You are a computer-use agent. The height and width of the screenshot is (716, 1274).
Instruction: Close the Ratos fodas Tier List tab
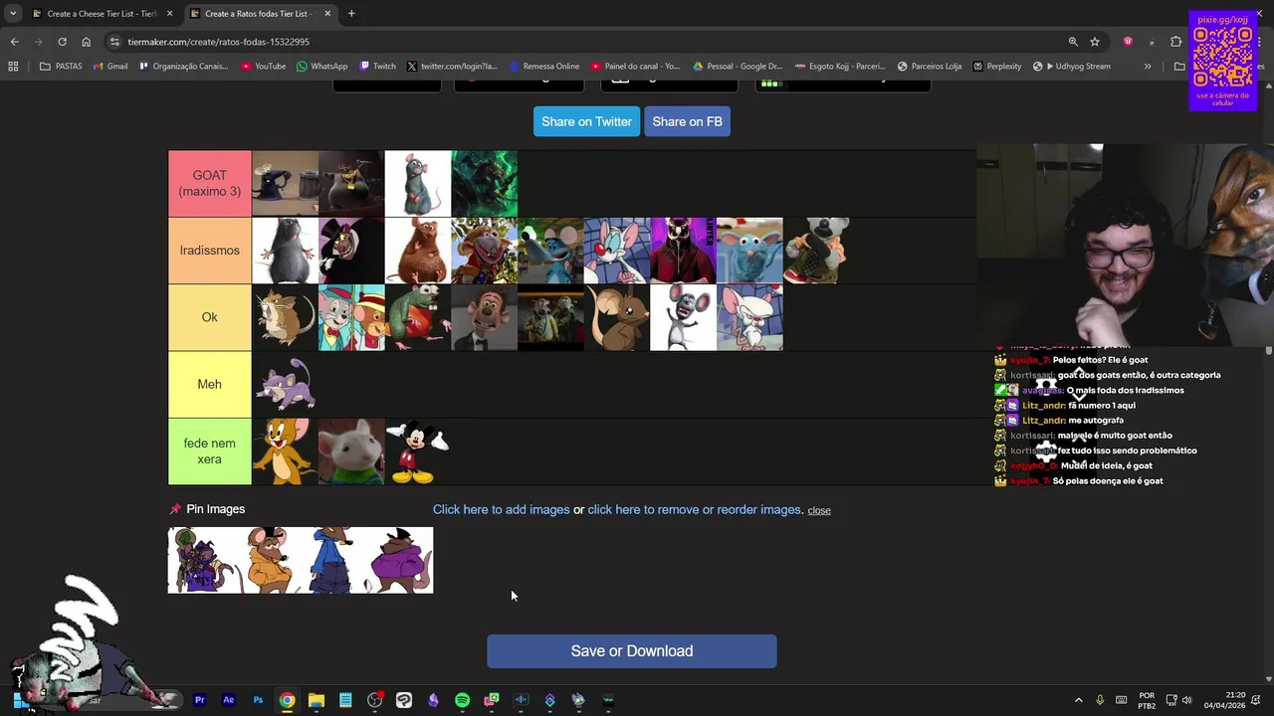(x=327, y=14)
